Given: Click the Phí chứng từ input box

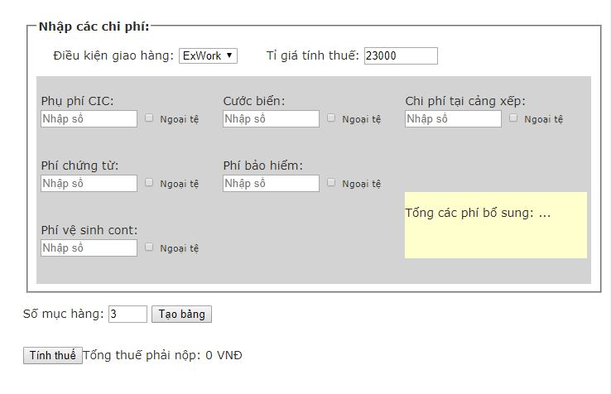Looking at the screenshot, I should [x=89, y=184].
